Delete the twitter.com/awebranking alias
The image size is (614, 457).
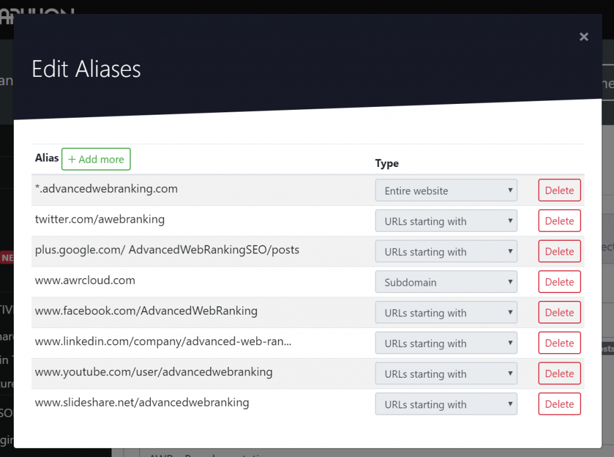tap(559, 221)
